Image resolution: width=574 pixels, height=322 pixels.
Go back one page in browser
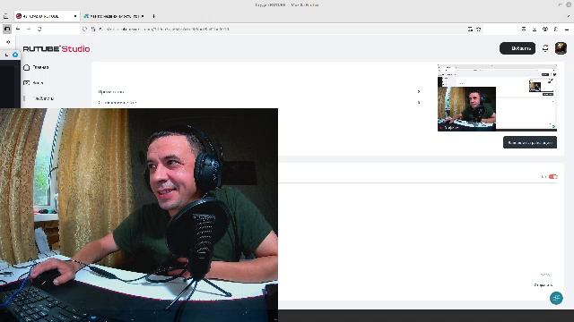tap(18, 29)
